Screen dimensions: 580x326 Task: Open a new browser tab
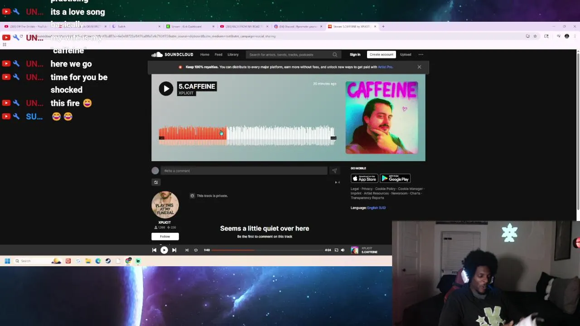tap(383, 26)
